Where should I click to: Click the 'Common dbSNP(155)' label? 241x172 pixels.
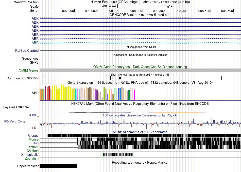coord(23,78)
